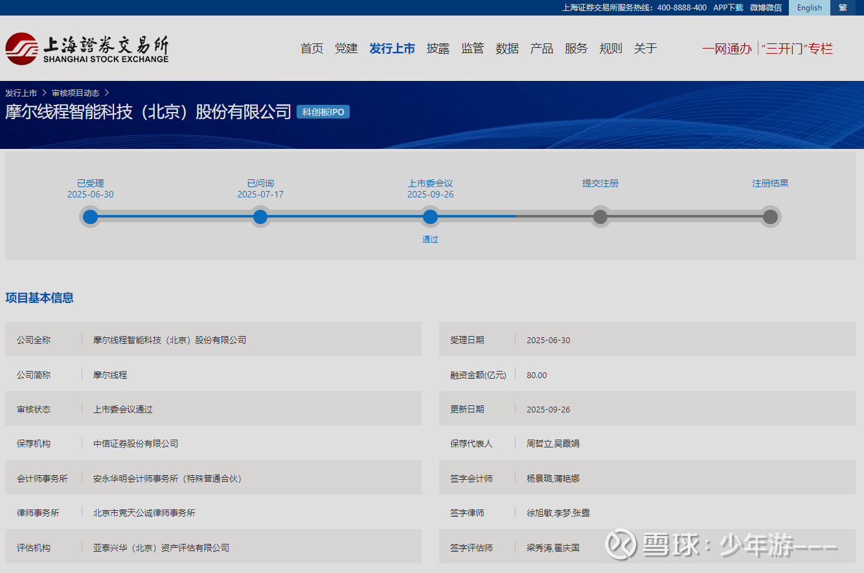The image size is (864, 573).
Task: Click the hotline number 400-8888-400
Action: tap(682, 8)
